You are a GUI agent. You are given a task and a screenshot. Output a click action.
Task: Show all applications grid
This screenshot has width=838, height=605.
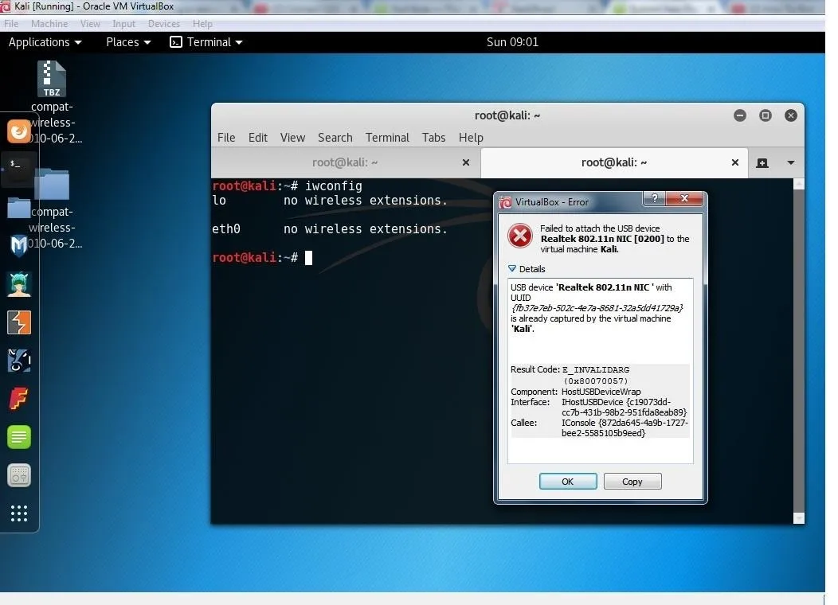19,513
